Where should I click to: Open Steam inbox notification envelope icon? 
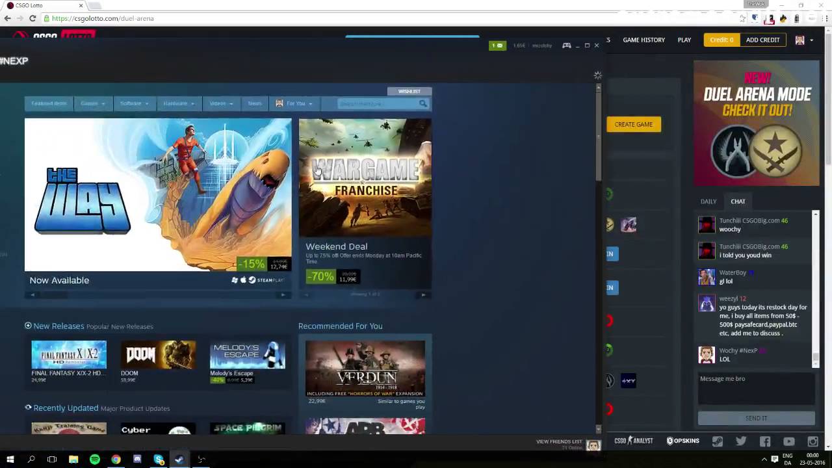pyautogui.click(x=497, y=45)
